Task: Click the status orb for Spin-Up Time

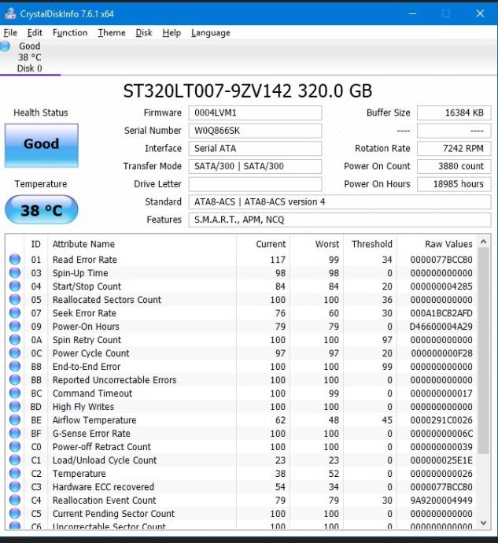Action: (15, 273)
